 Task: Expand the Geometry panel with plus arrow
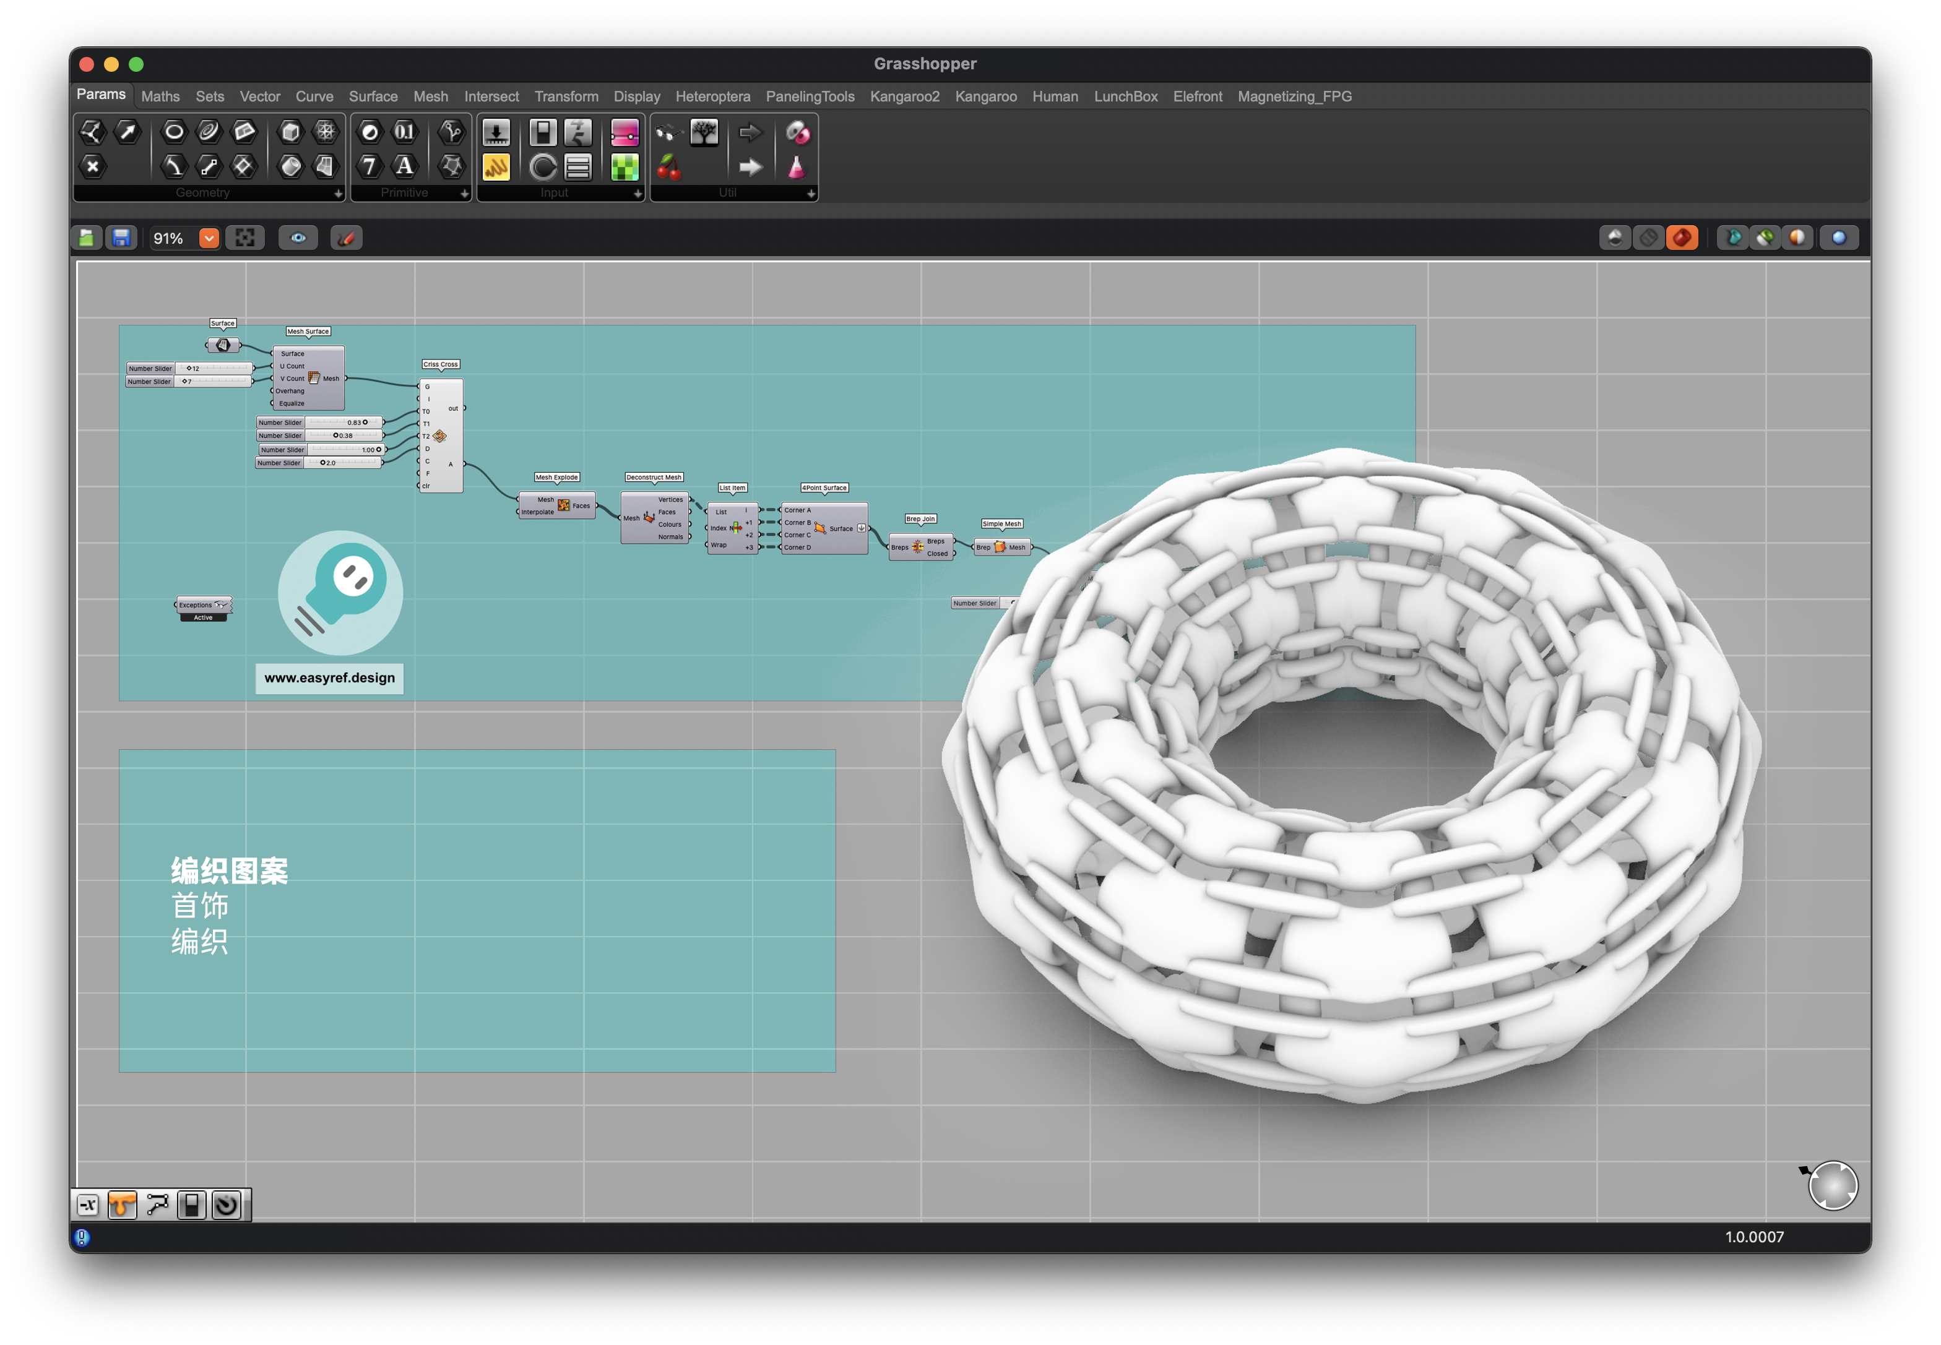click(338, 194)
